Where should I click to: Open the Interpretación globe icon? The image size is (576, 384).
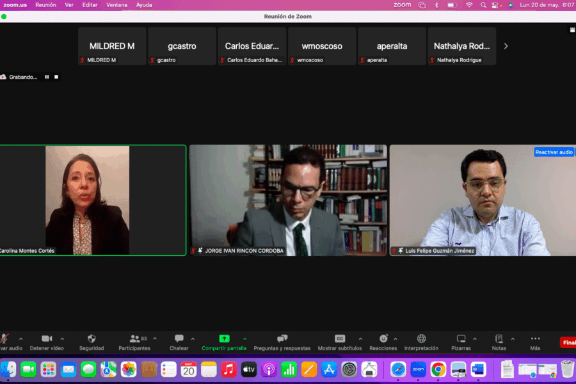coord(421,339)
